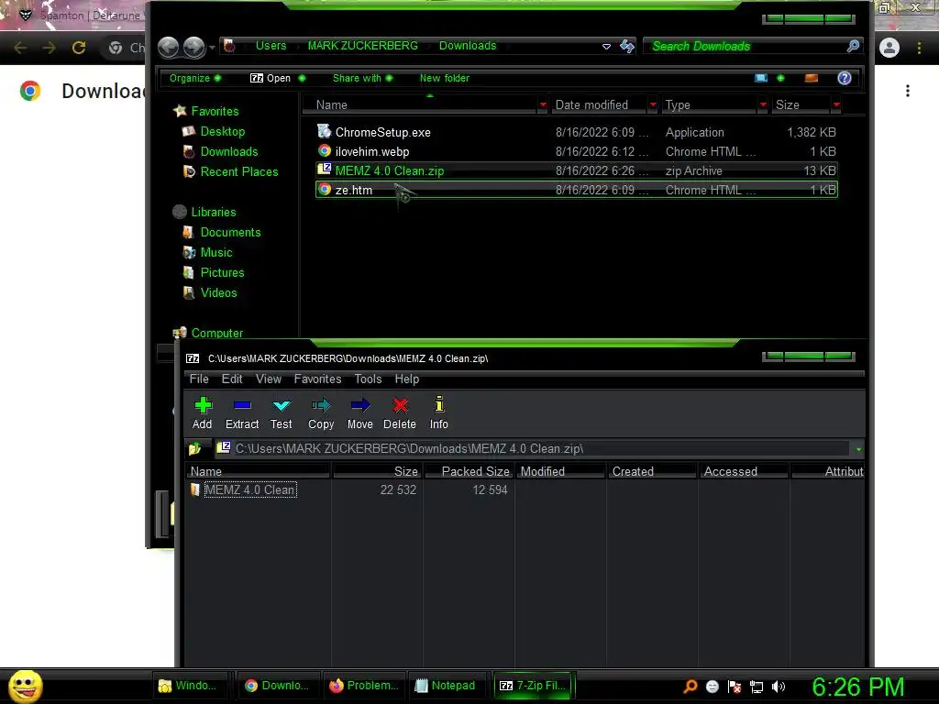Toggle the Explorer preview pane icon

pyautogui.click(x=812, y=78)
